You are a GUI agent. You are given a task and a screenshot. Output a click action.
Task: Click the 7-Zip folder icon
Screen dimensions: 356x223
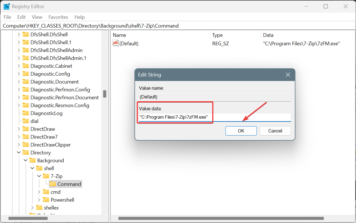point(46,176)
